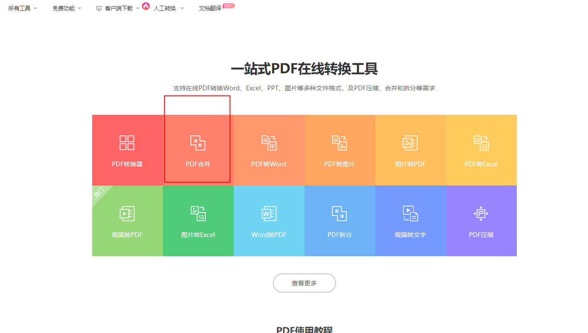Open the 图片转PDF label link
This screenshot has width=588, height=333.
[410, 164]
